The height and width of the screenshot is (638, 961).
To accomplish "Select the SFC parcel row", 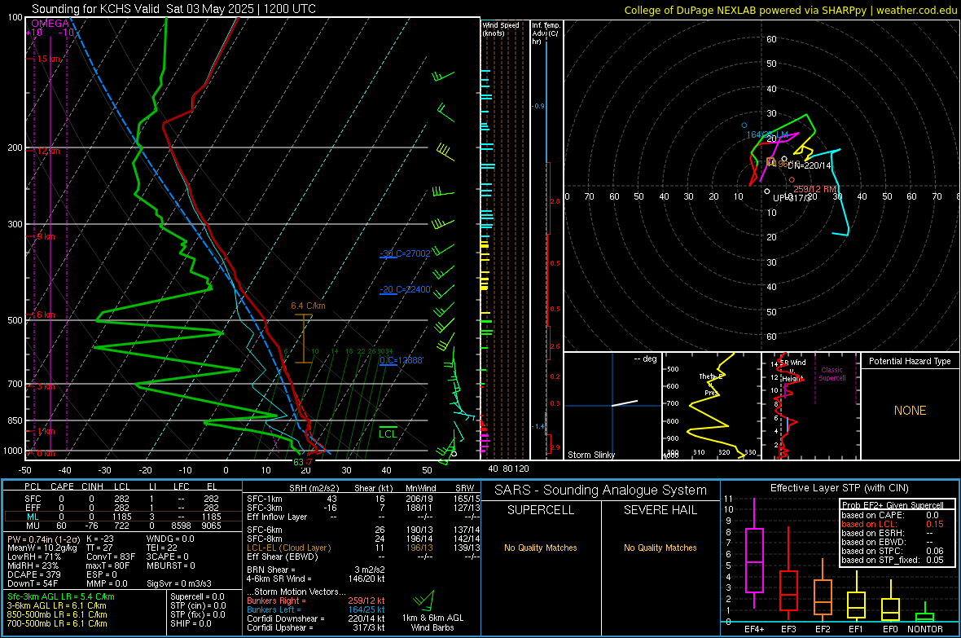I will (x=122, y=499).
